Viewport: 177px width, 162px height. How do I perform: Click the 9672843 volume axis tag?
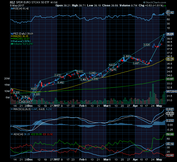click(171, 91)
